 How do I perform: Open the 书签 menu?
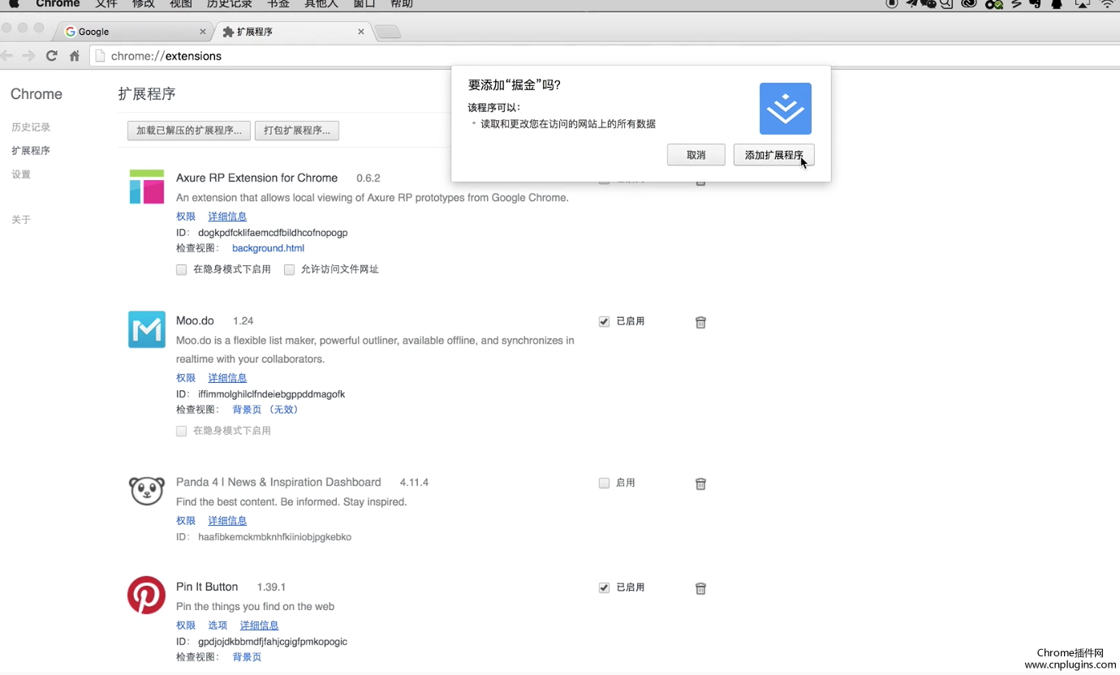278,4
